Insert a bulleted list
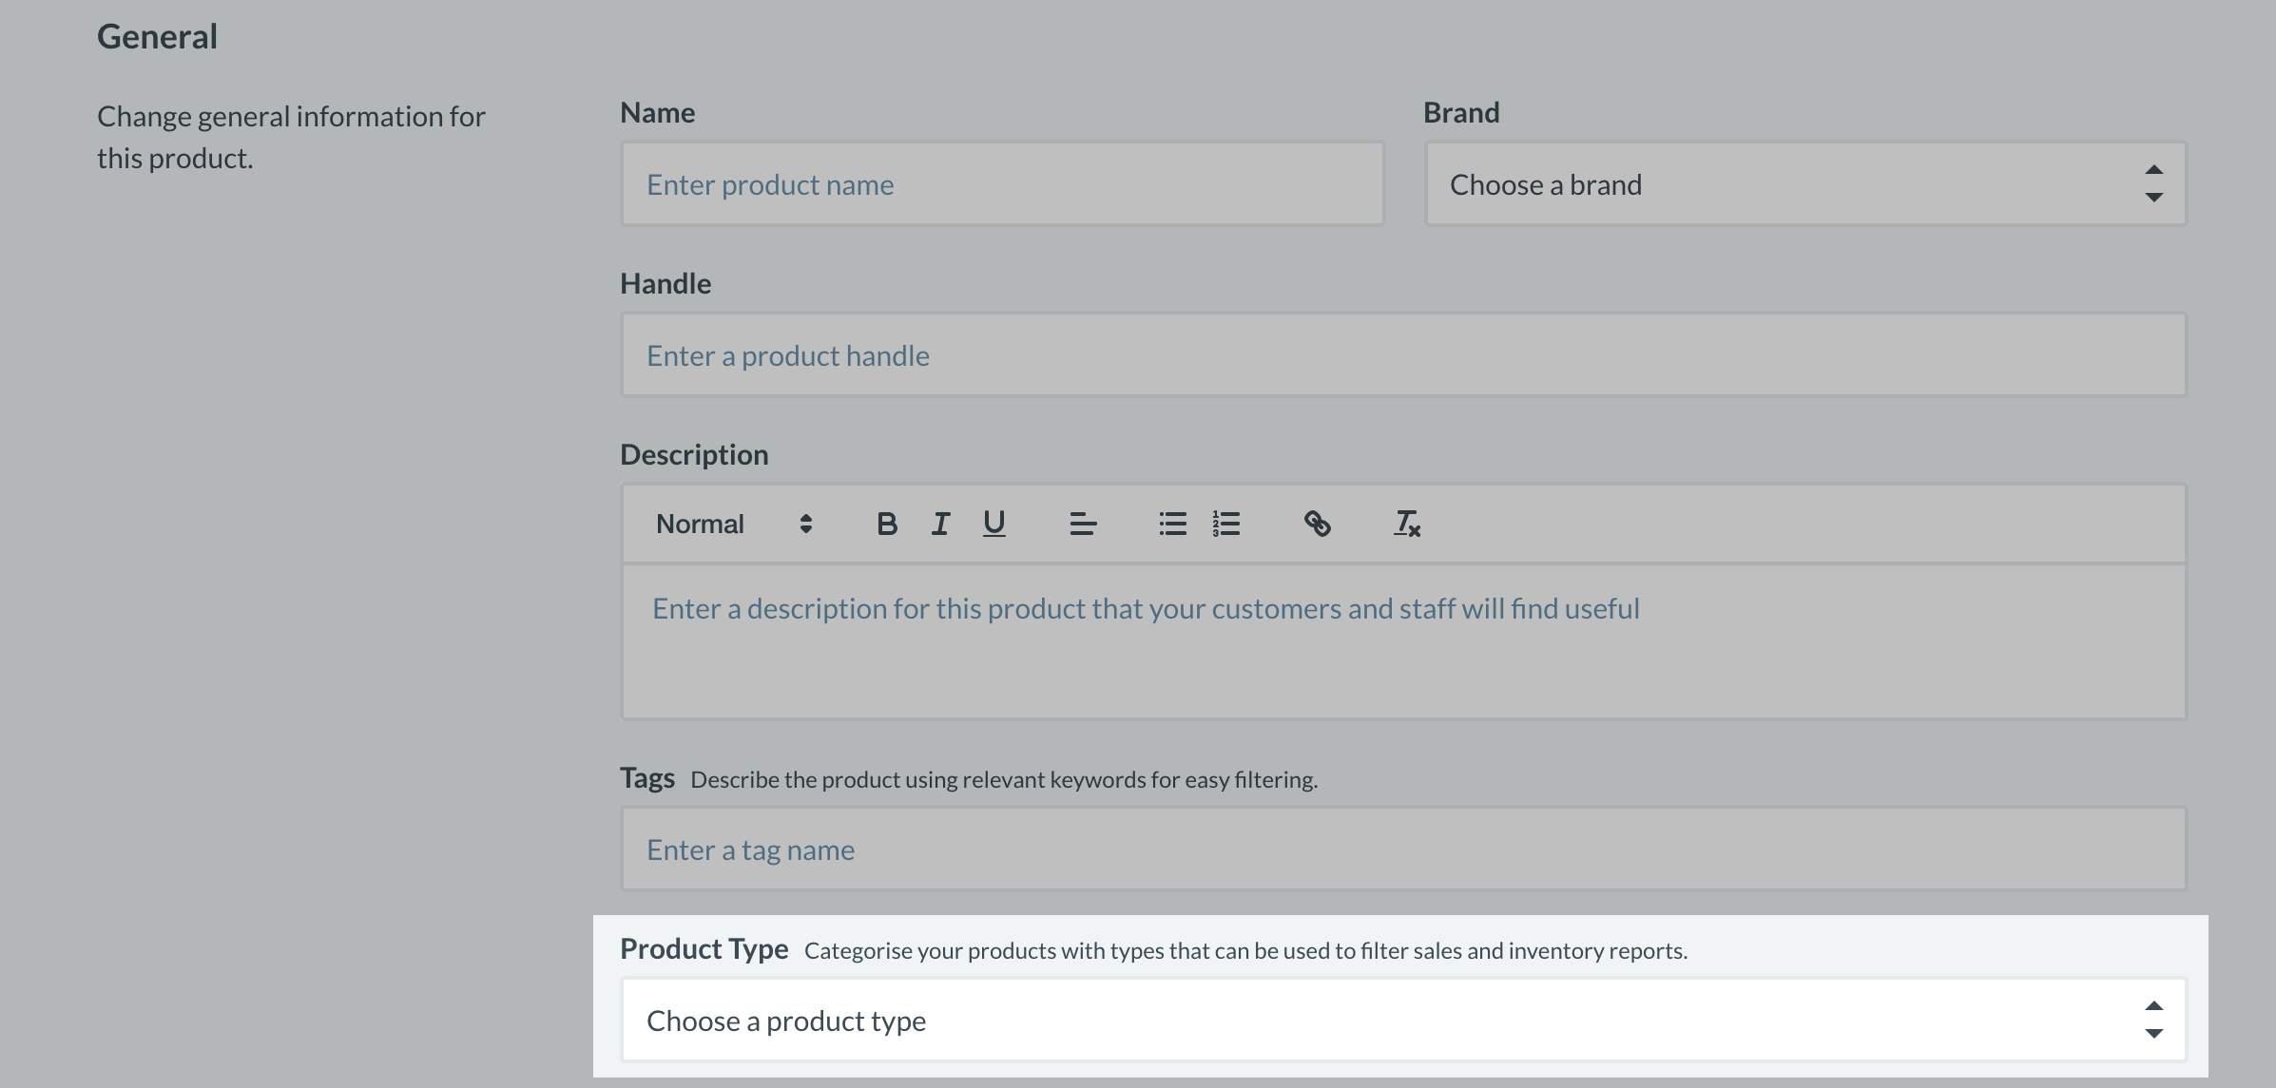 [1172, 524]
